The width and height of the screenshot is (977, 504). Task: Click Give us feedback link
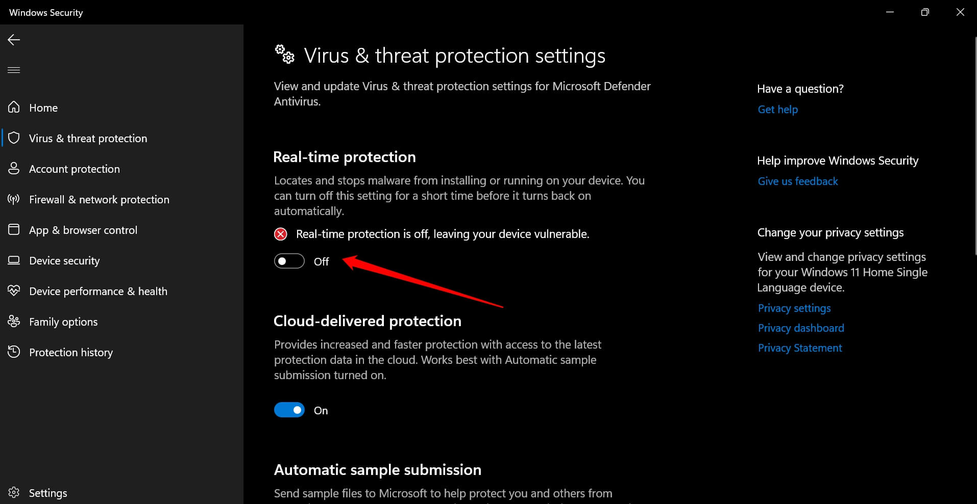[x=797, y=181]
